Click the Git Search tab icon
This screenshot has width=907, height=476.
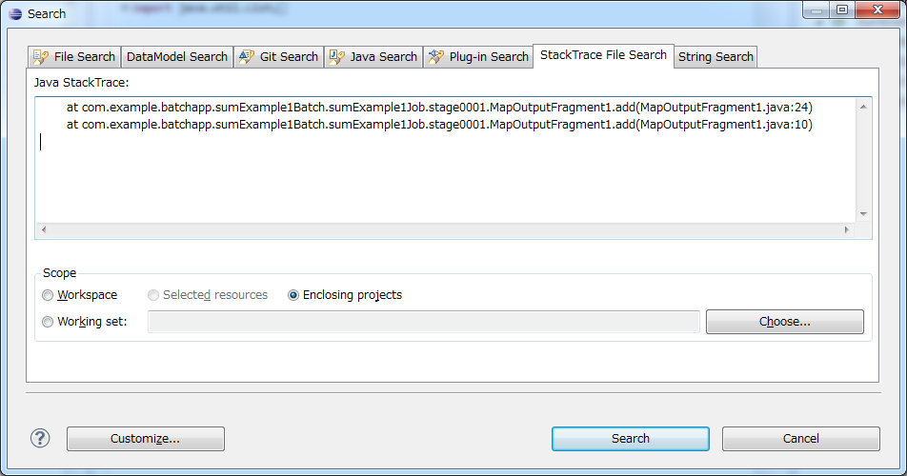point(245,57)
